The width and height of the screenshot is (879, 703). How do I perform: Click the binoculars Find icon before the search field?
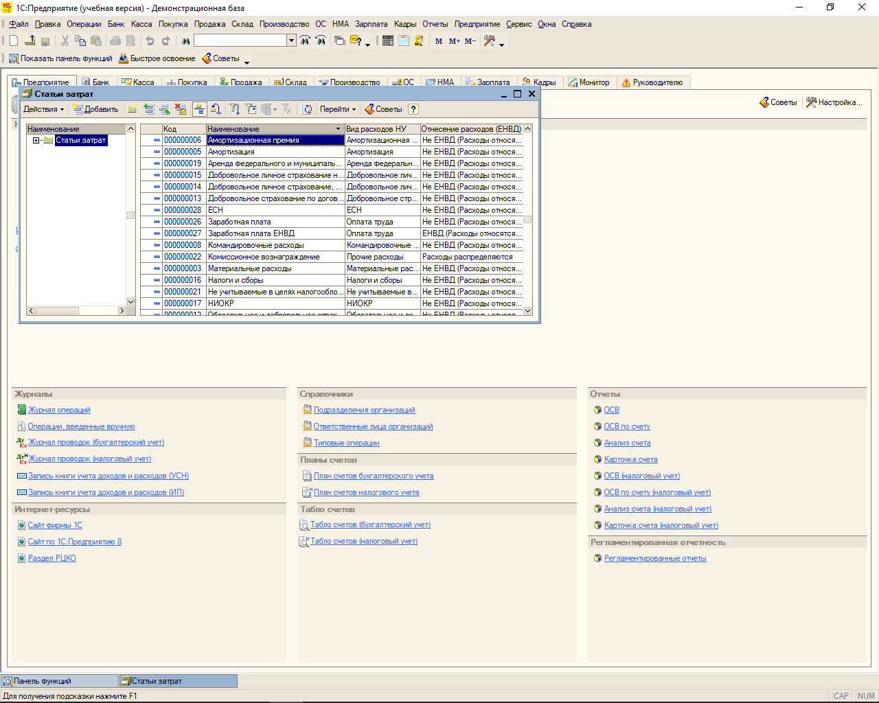click(185, 41)
